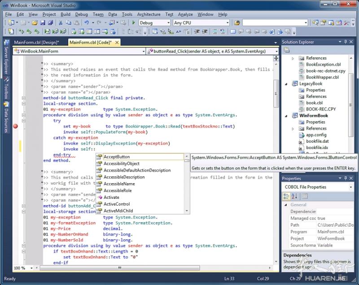Comment out selected lines icon
This screenshot has height=285, width=359.
(x=215, y=31)
